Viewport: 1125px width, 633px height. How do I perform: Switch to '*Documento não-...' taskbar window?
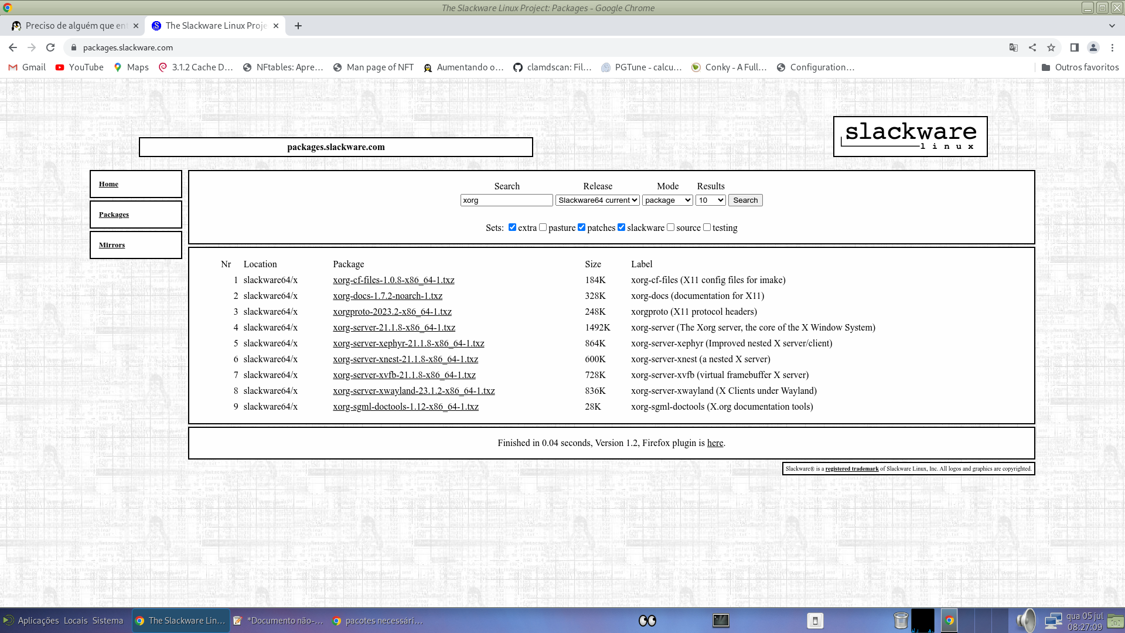pyautogui.click(x=278, y=621)
